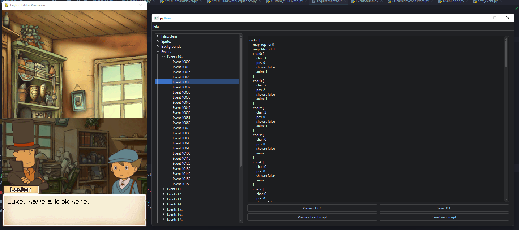
Task: Select Event 10160 in the tree
Action: [x=181, y=184]
